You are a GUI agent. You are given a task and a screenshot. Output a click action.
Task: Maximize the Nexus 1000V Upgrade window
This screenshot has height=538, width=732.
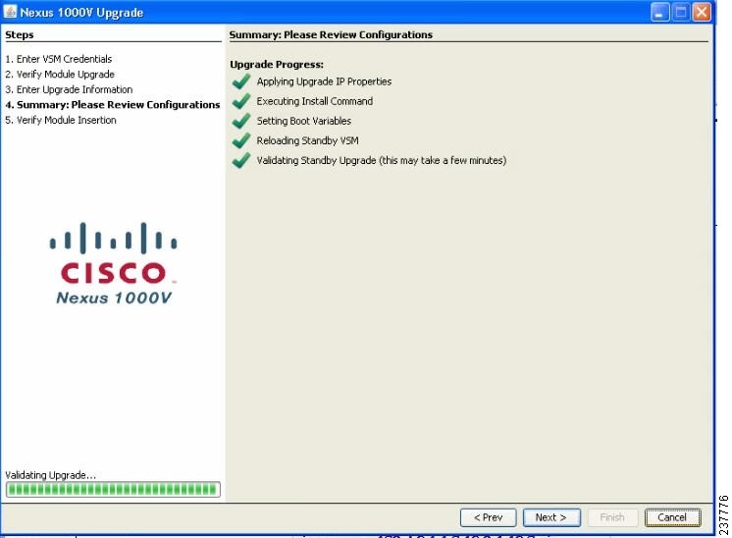pyautogui.click(x=681, y=12)
